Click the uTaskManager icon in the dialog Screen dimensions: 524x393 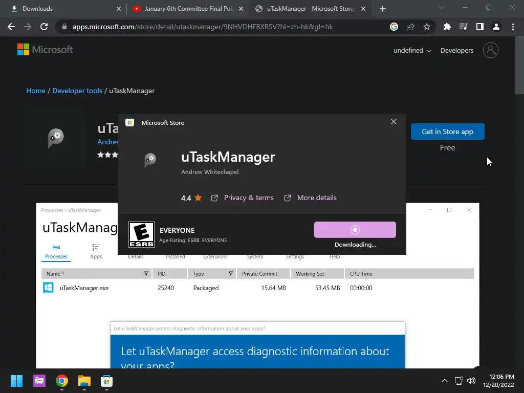click(x=150, y=160)
